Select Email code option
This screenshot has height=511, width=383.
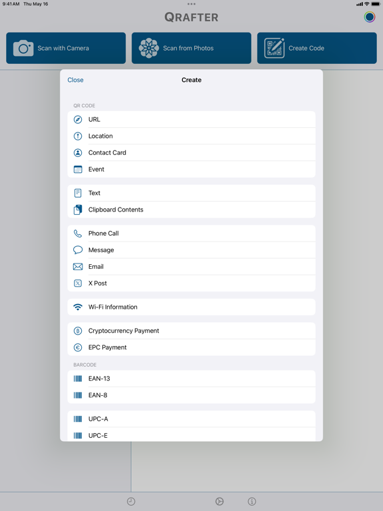[191, 267]
